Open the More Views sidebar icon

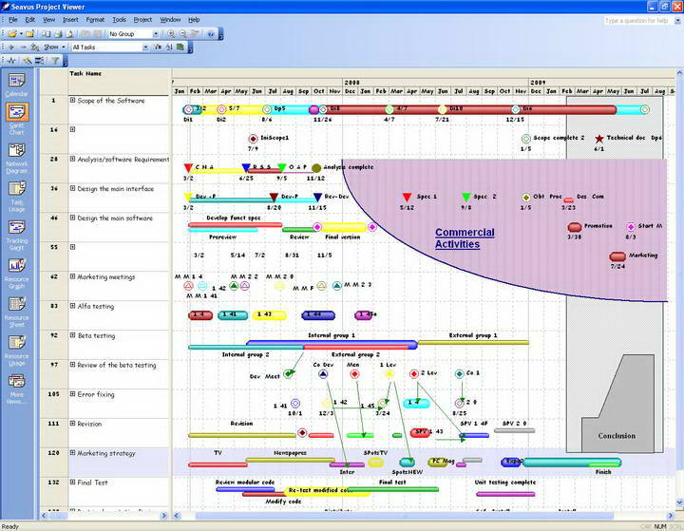click(16, 385)
